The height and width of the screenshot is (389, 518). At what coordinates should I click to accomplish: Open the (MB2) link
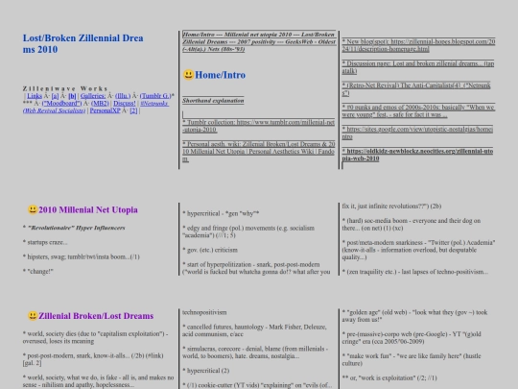click(x=100, y=103)
